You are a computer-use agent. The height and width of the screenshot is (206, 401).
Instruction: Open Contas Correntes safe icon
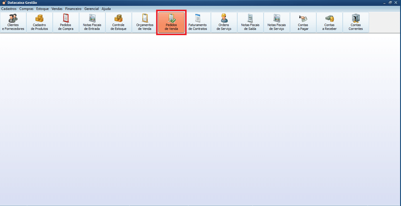point(356,19)
